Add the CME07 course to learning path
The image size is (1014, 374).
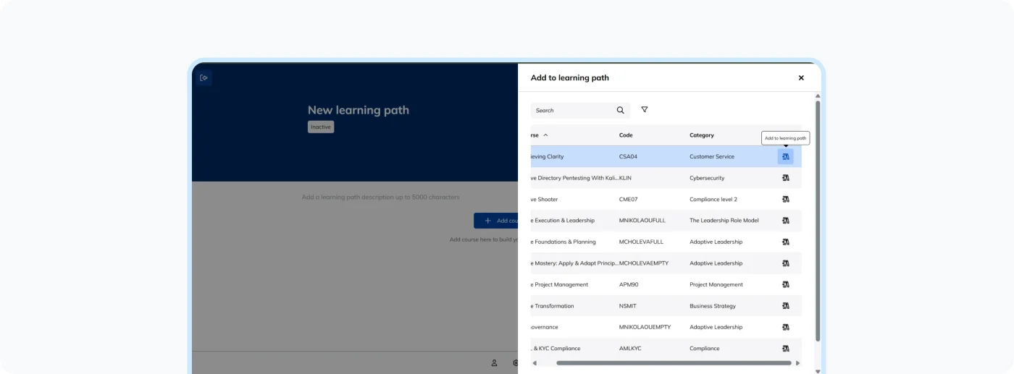click(785, 199)
